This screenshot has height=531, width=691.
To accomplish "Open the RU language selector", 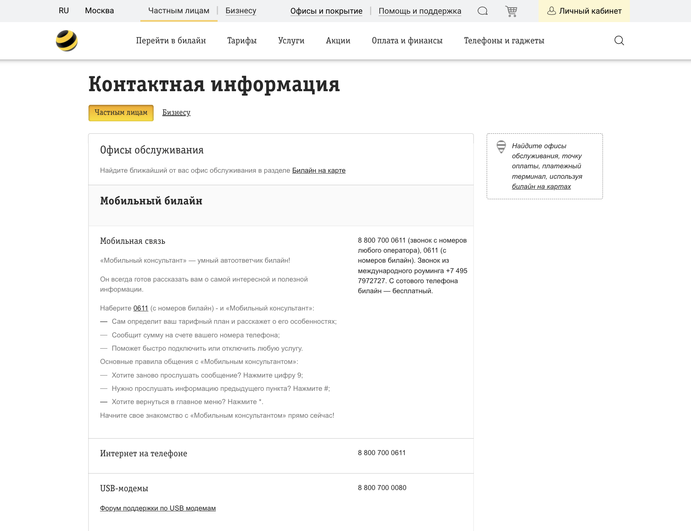I will [x=64, y=11].
